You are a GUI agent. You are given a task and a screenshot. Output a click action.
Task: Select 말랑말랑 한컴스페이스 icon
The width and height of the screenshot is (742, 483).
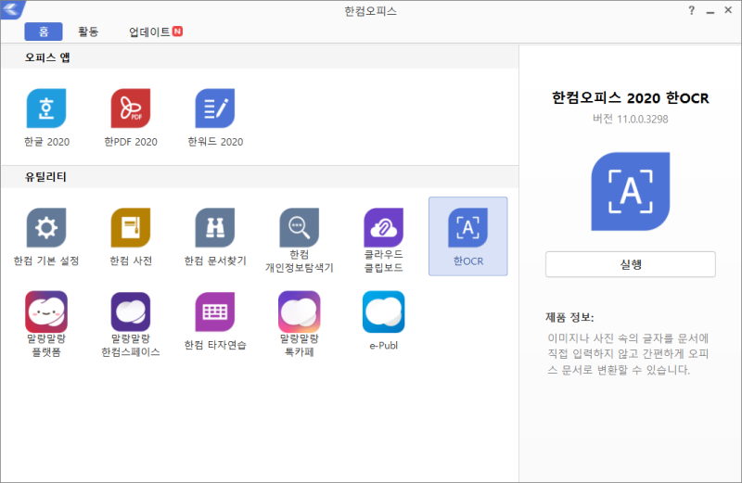[131, 311]
